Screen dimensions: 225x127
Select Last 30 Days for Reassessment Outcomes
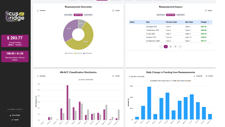point(69,15)
